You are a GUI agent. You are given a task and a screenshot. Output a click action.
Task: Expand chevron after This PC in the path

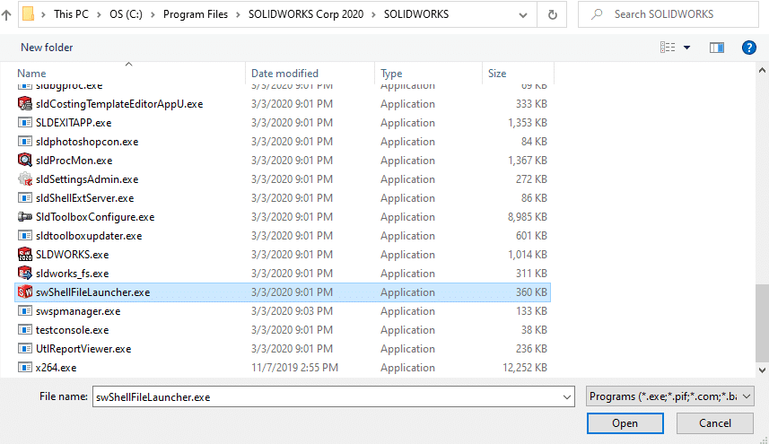pos(99,14)
